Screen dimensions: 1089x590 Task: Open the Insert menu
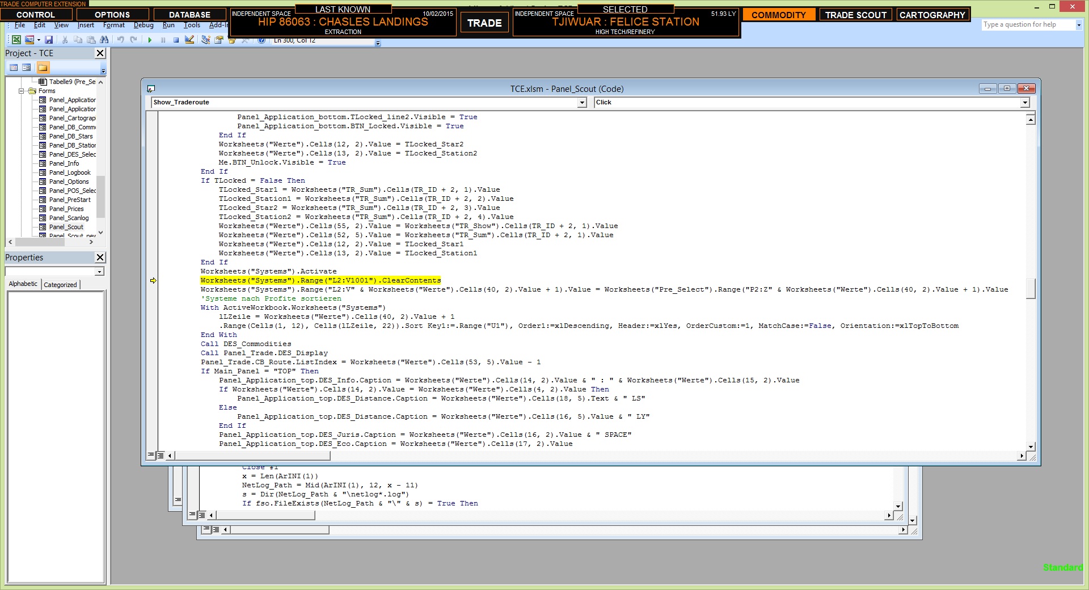(86, 25)
